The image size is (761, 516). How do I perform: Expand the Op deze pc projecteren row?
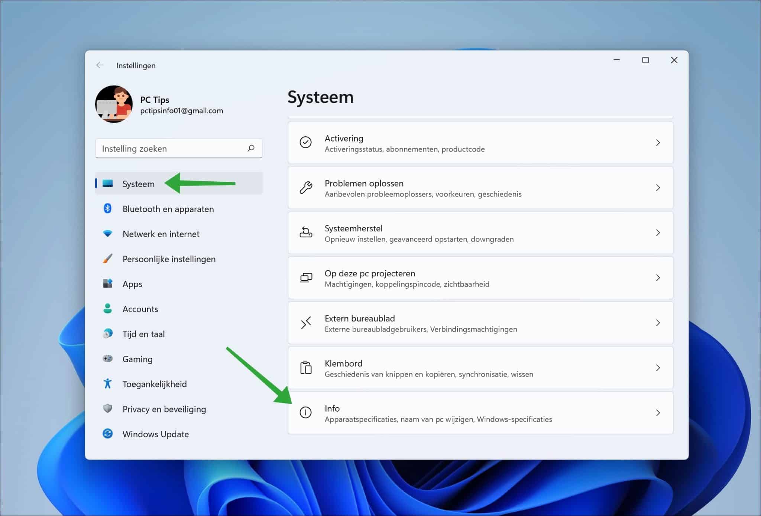(x=658, y=278)
